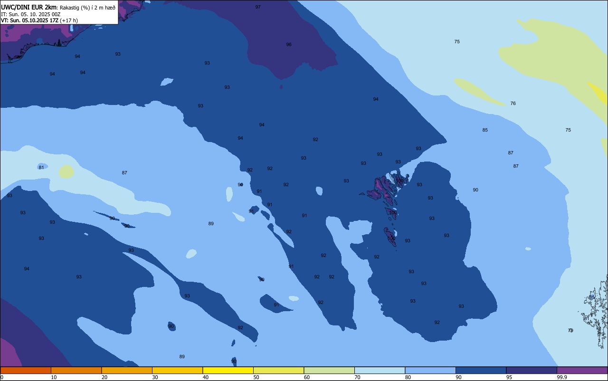Click the "Rakastig (%) í 2 m hæð" label
The height and width of the screenshot is (381, 608).
pyautogui.click(x=87, y=8)
